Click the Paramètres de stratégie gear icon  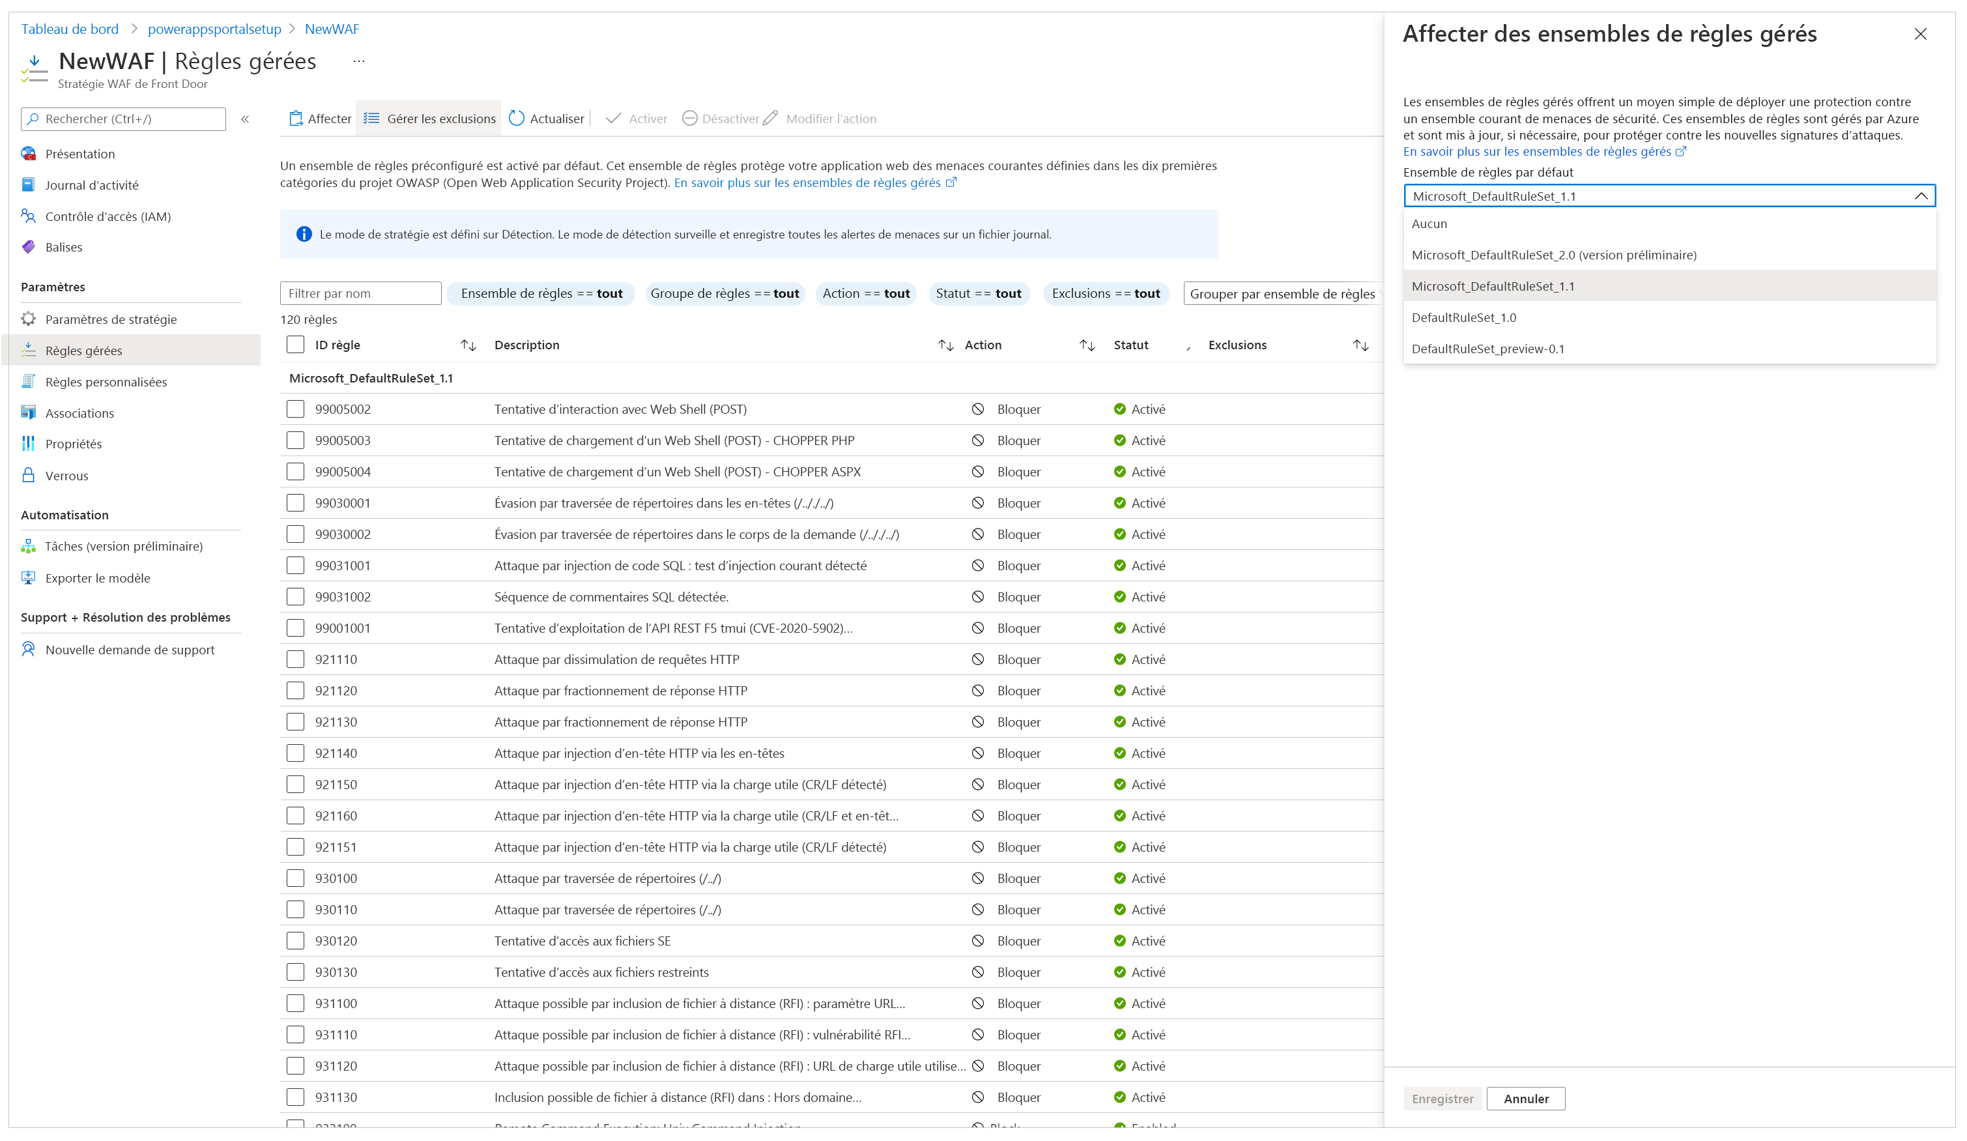[x=29, y=319]
